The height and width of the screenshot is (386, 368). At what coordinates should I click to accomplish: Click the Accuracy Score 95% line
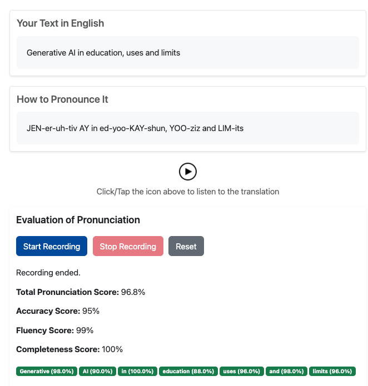tap(58, 311)
